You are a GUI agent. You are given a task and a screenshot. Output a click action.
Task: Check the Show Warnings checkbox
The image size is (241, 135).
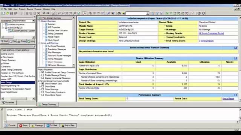tap(43, 89)
